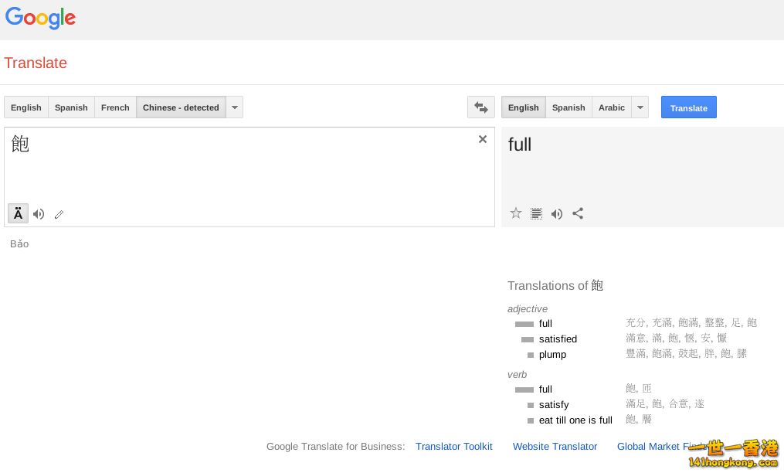Click the Google logo
Image resolution: width=784 pixels, height=473 pixels.
39,19
